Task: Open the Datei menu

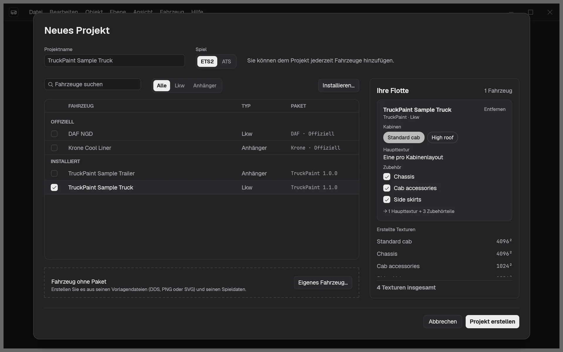Action: [x=36, y=12]
